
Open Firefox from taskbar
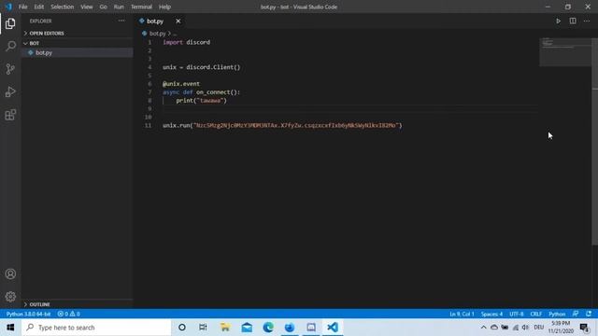290,328
